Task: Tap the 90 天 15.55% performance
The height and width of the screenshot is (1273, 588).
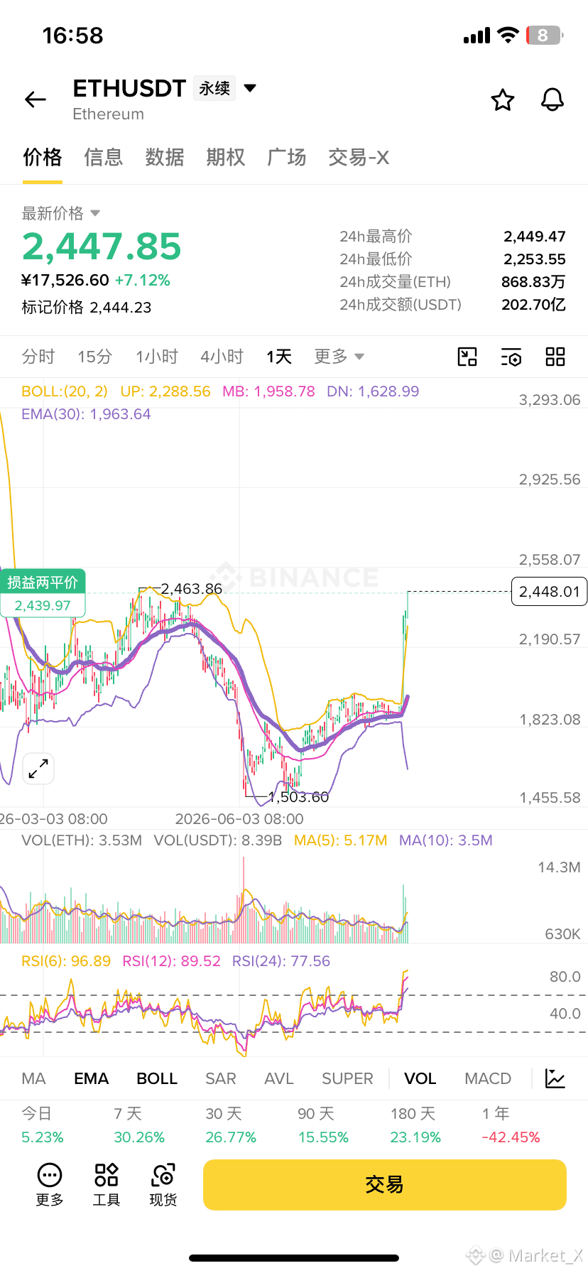Action: click(x=323, y=1125)
